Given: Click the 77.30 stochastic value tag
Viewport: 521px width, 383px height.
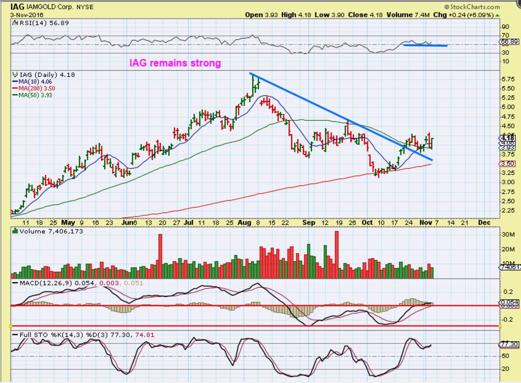Looking at the screenshot, I should (x=509, y=345).
